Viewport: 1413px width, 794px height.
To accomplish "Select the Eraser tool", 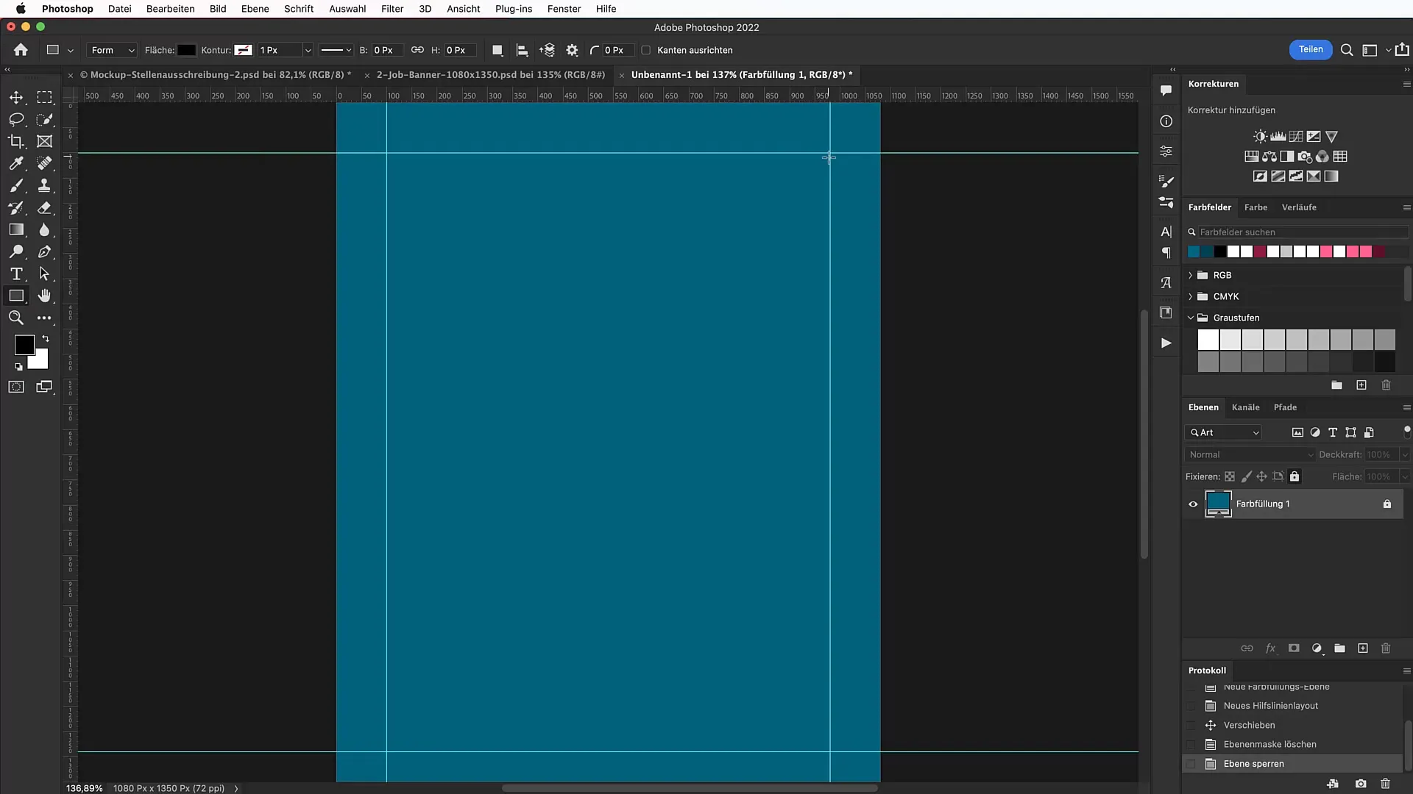I will 45,207.
